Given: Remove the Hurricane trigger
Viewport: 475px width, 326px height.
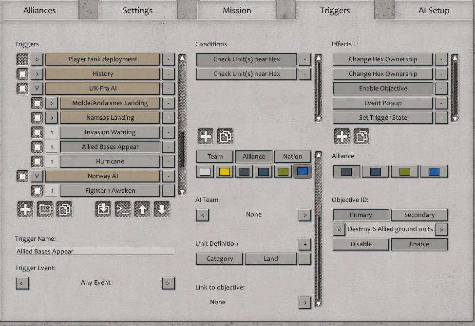Looking at the screenshot, I should (169, 162).
